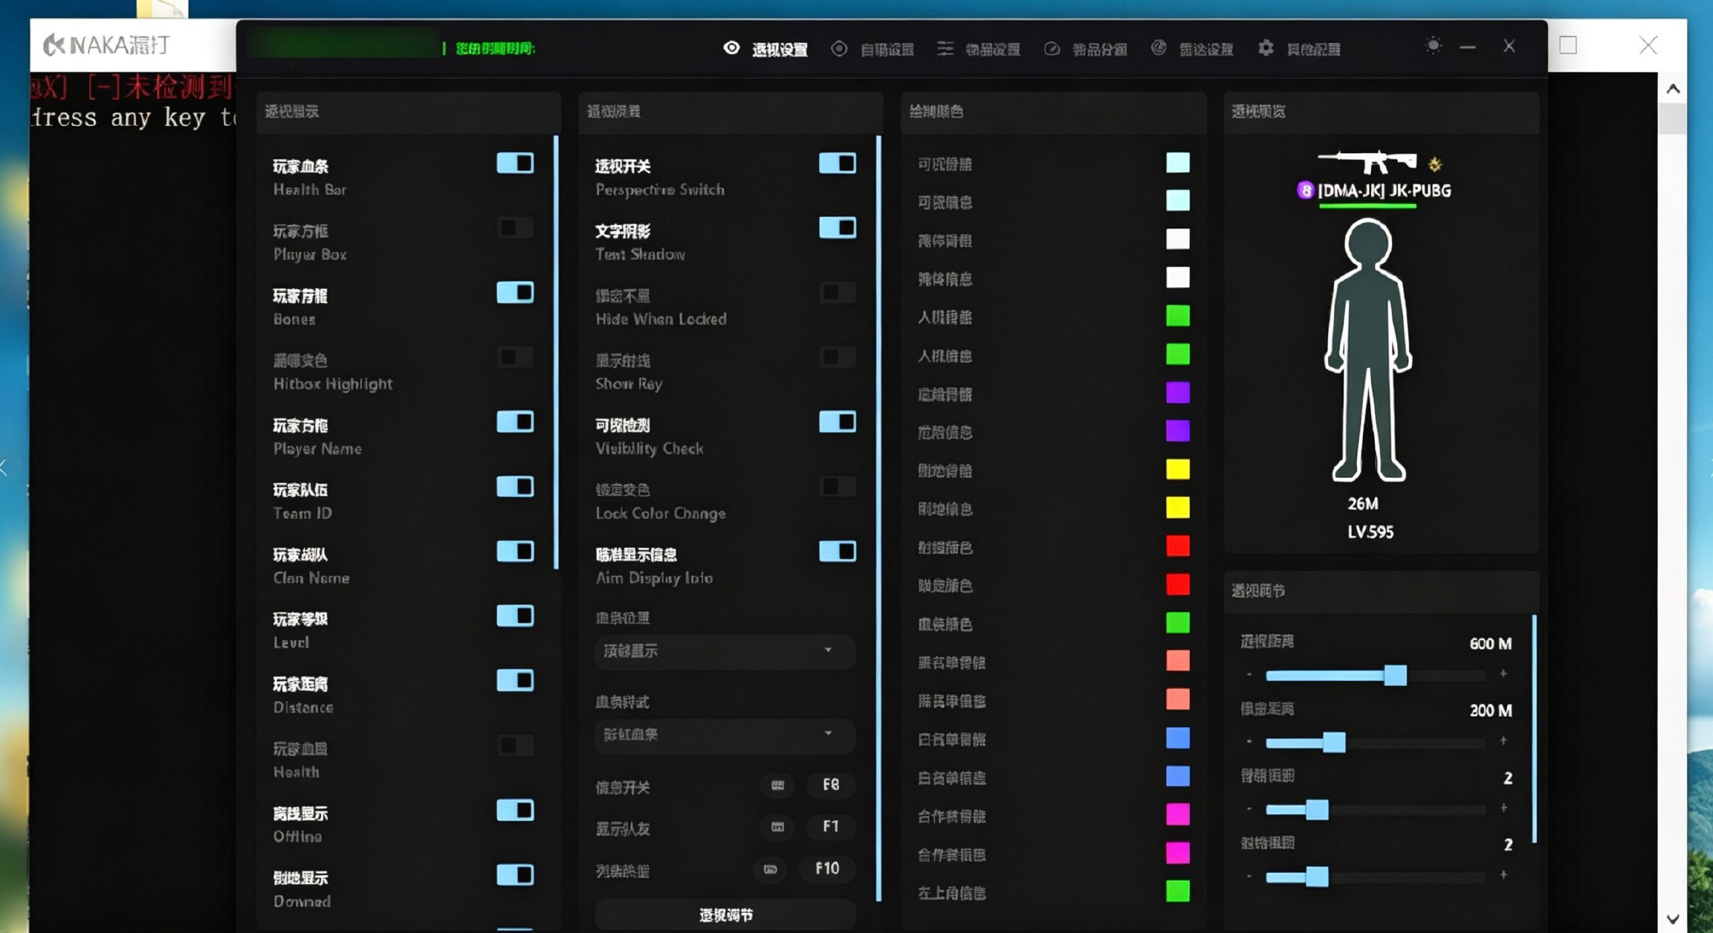
Task: Click keyboard icon beside the F8 hotkey
Action: coord(778,785)
